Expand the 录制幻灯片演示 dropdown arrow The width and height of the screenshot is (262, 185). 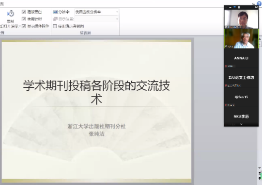coord(20,26)
